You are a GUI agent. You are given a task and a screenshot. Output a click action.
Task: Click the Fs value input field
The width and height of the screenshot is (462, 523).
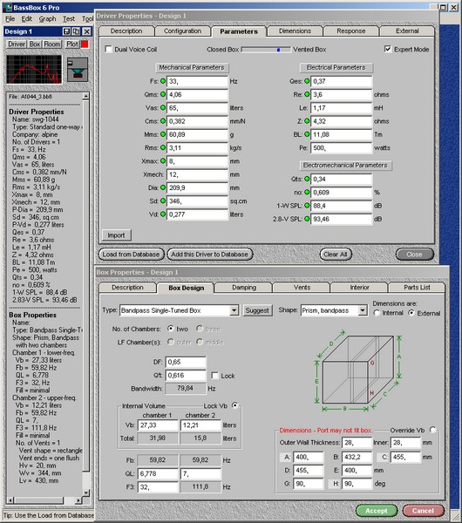[197, 81]
